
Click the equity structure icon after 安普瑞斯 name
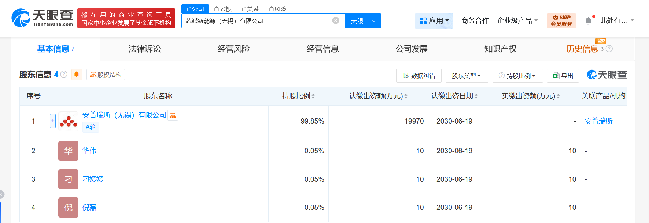point(173,115)
